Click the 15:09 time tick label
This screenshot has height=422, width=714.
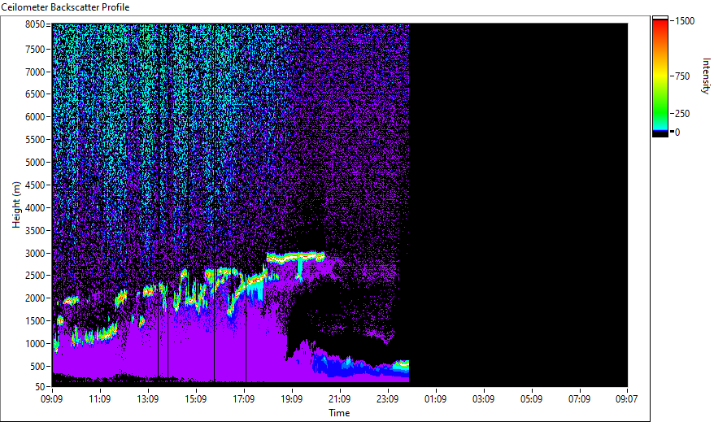point(196,399)
